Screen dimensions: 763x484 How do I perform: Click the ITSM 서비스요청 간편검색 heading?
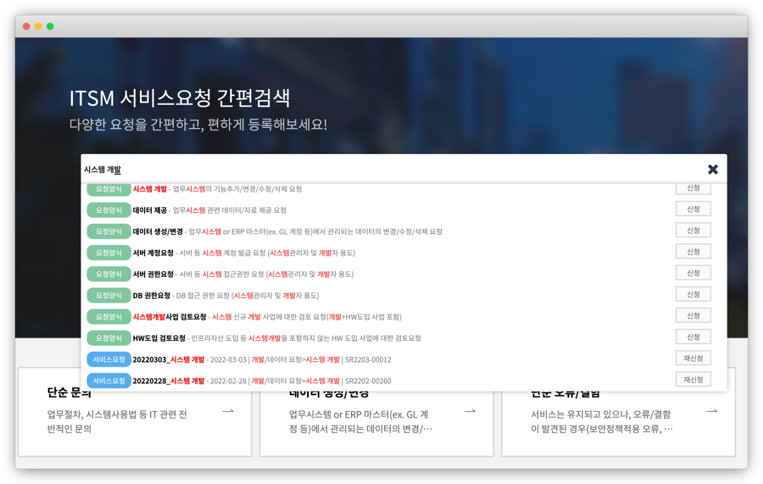pyautogui.click(x=180, y=98)
